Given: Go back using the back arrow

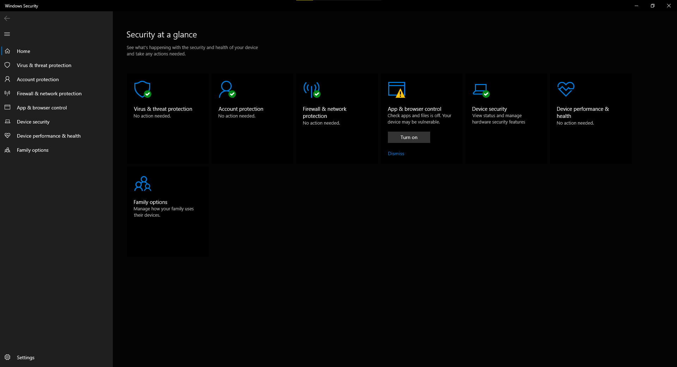Looking at the screenshot, I should tap(7, 18).
